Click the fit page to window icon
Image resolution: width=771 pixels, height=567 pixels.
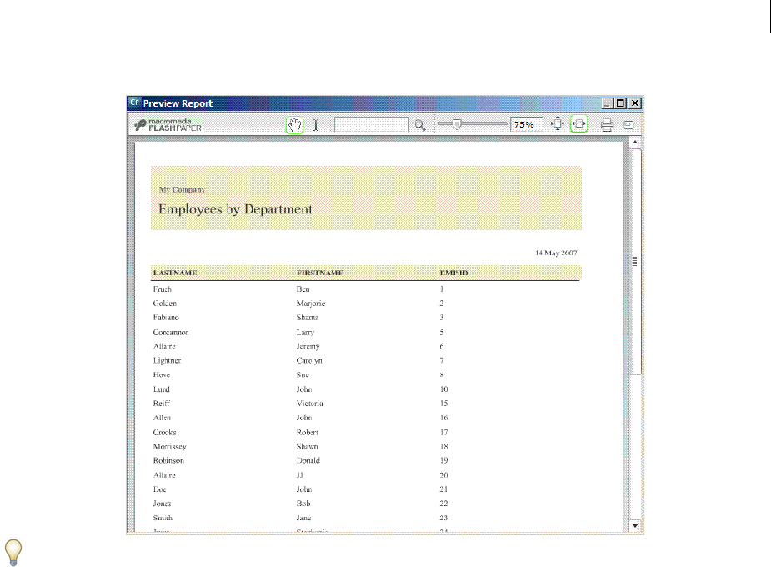(558, 124)
